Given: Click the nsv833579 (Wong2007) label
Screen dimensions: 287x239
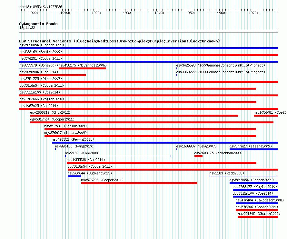Looking at the screenshot, I should tap(39, 65).
